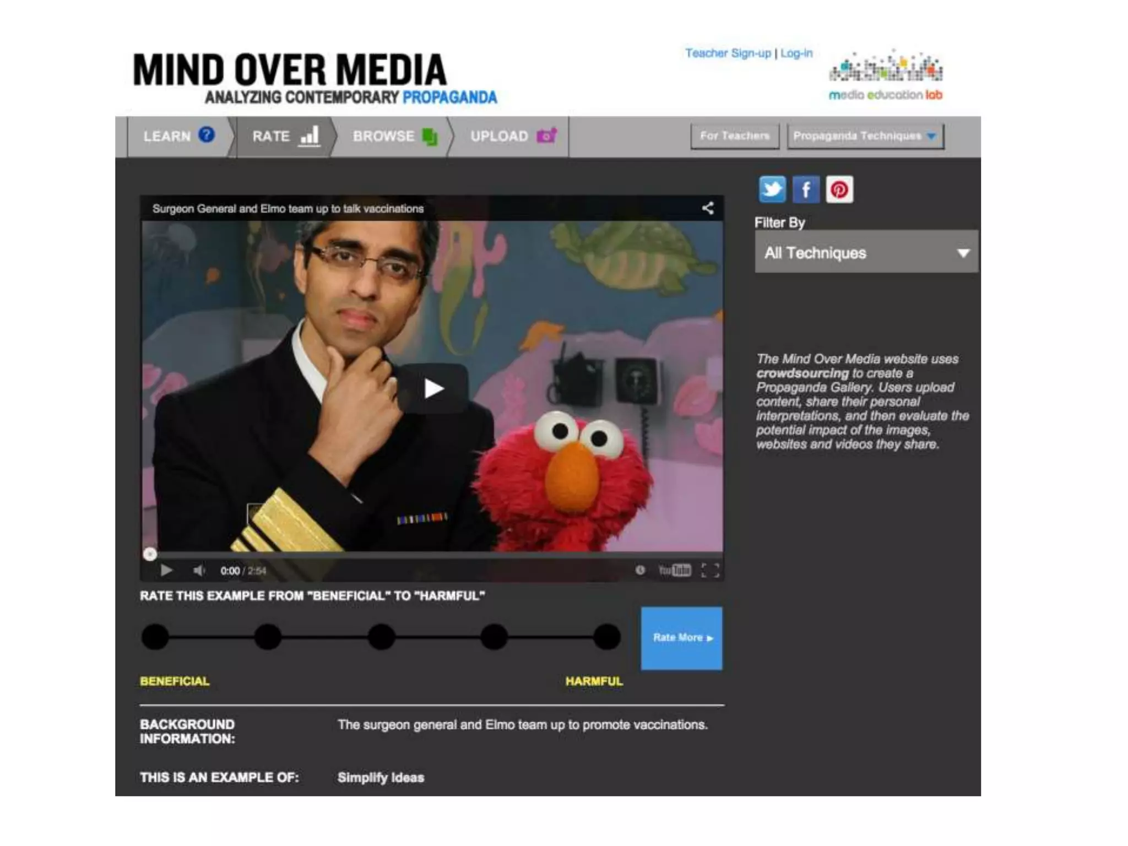1128x846 pixels.
Task: Play video using center play button
Action: pyautogui.click(x=433, y=389)
